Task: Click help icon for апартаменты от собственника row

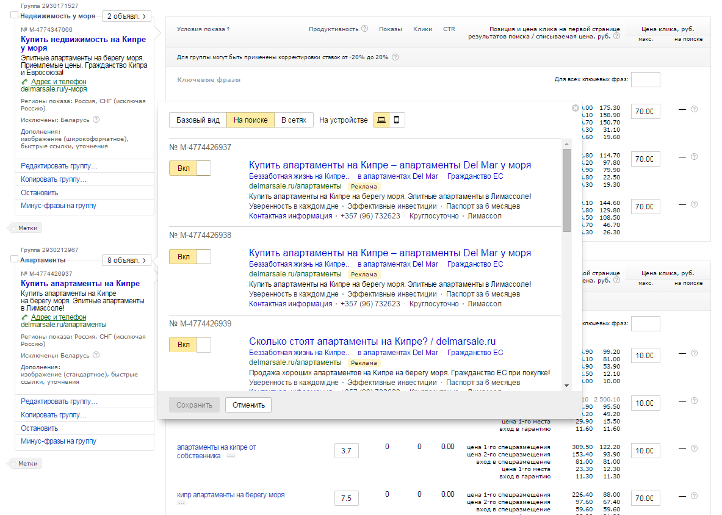Action: [695, 448]
